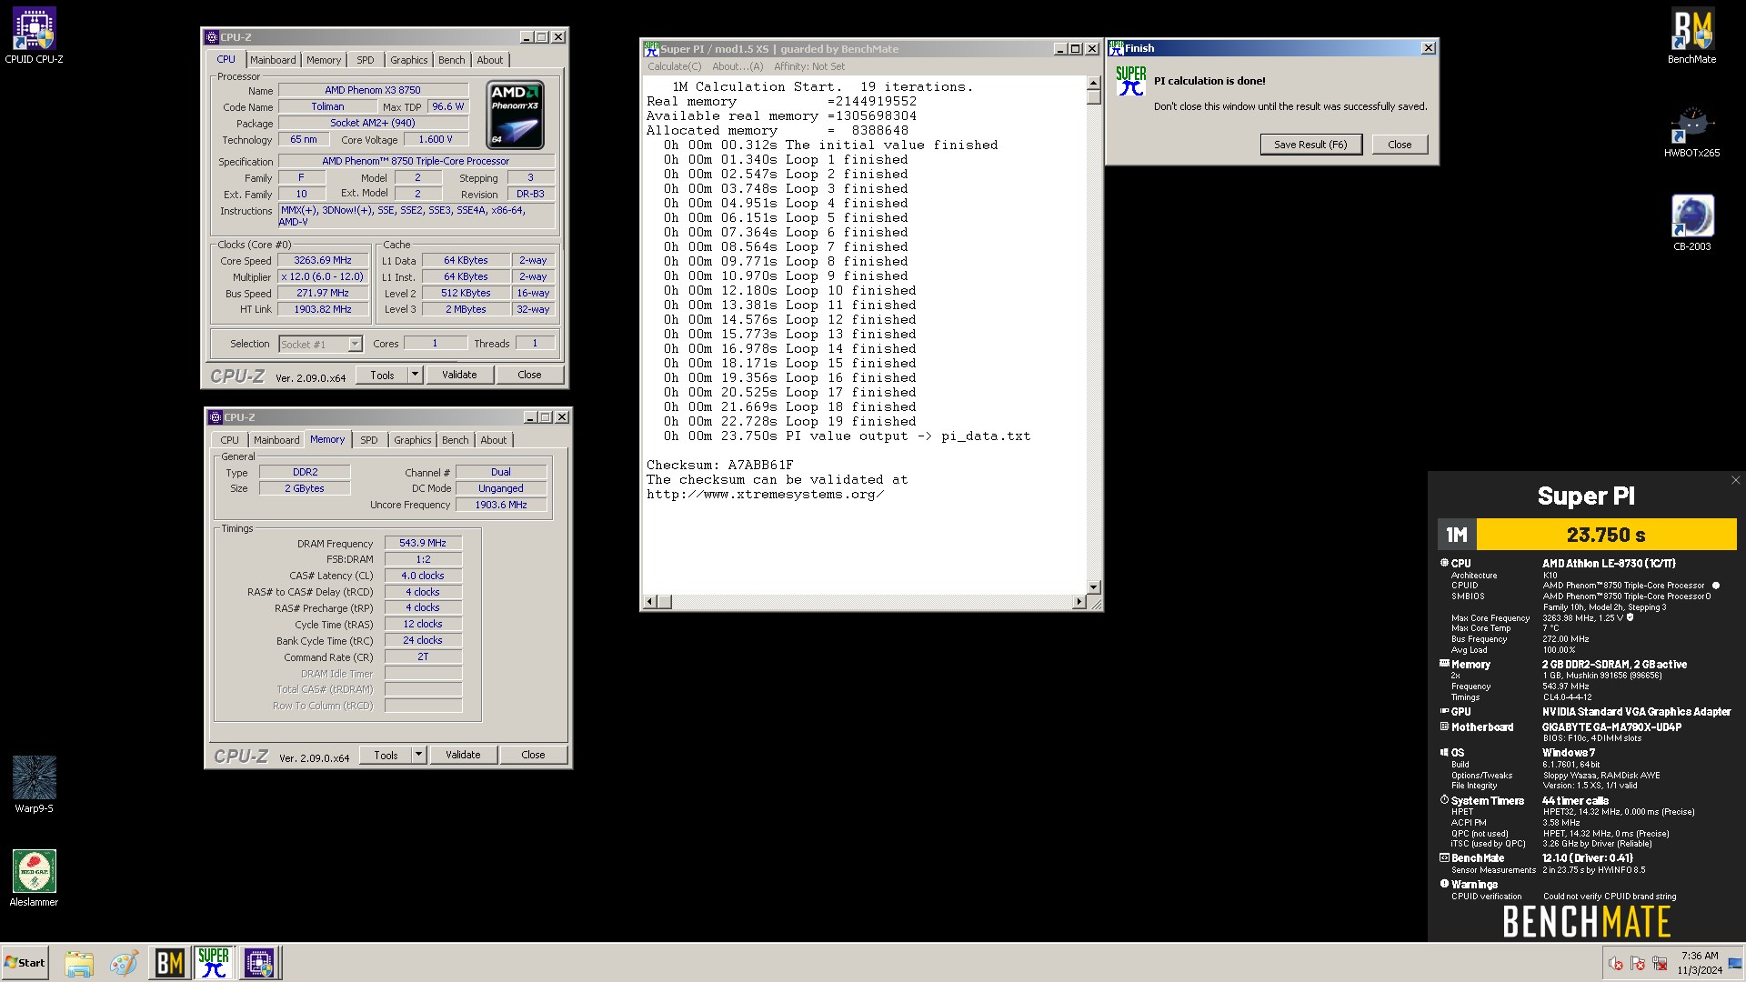Viewport: 1746px width, 982px height.
Task: Click the Core Speed value field
Action: 323,260
